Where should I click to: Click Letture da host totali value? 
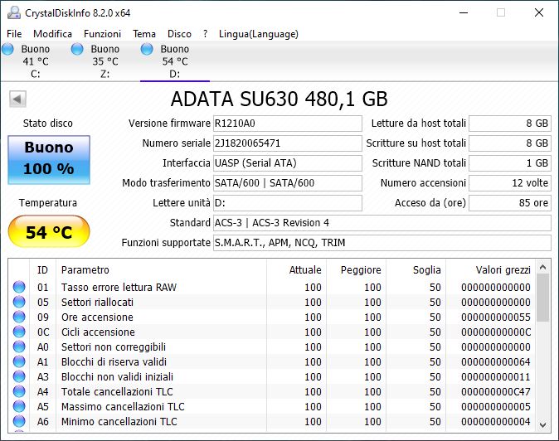pos(510,124)
